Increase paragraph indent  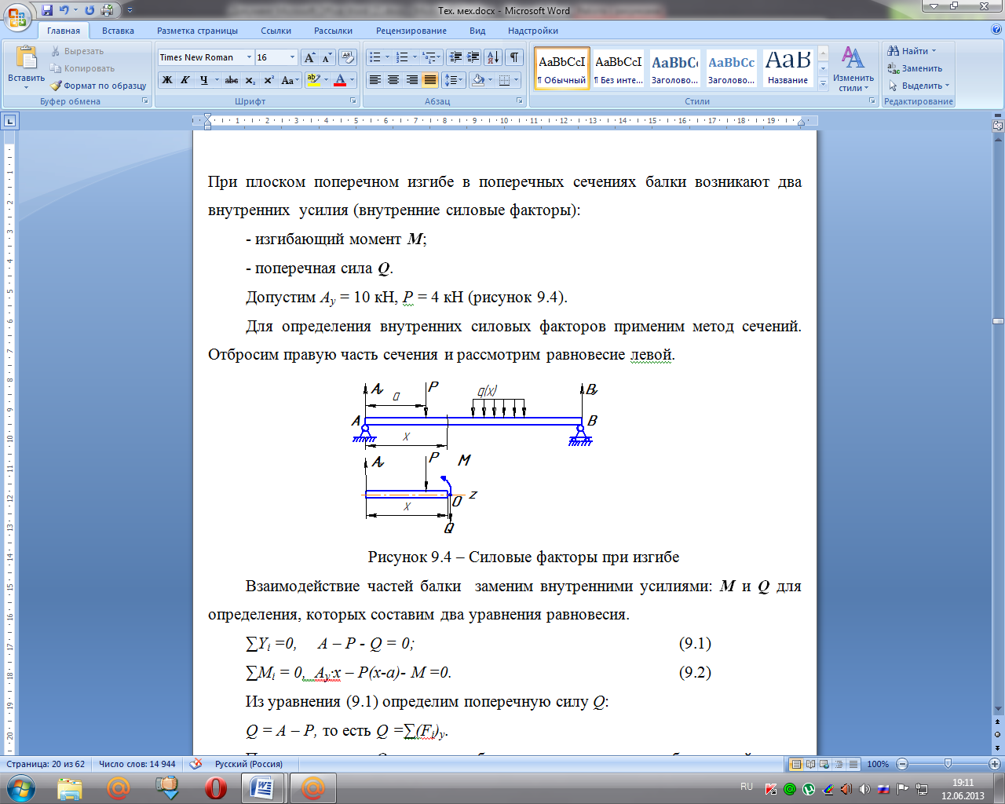pos(473,57)
